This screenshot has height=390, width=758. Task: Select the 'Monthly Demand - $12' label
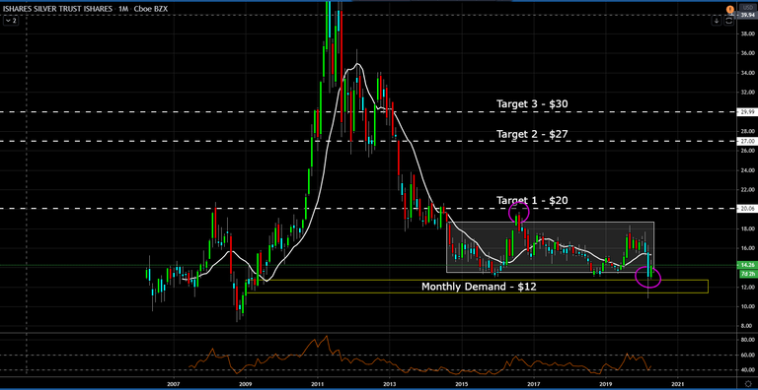click(479, 287)
